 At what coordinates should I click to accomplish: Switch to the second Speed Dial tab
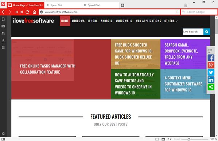[x=100, y=5]
